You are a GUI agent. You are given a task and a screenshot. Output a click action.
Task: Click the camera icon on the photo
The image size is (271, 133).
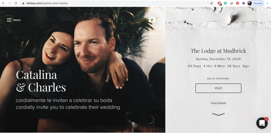152,20
